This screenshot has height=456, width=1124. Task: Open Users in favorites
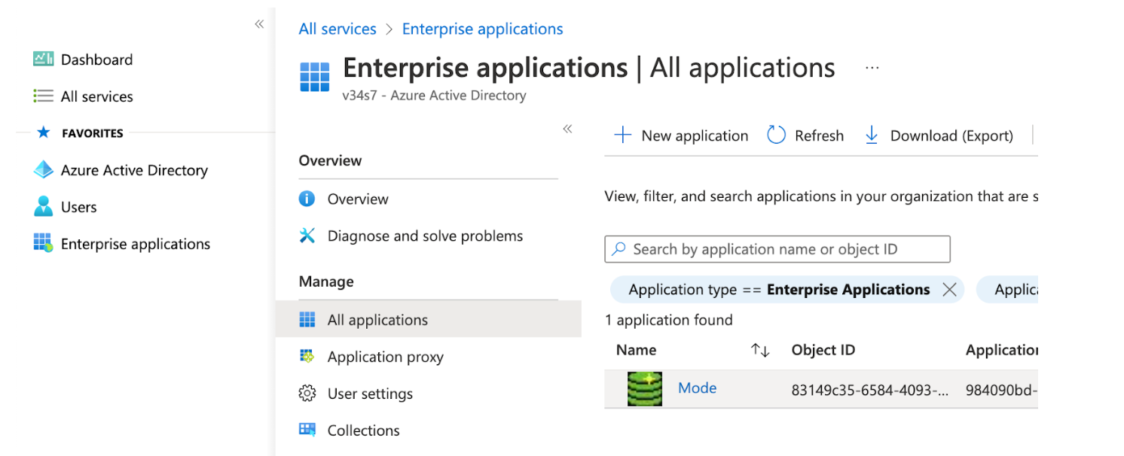(x=78, y=207)
